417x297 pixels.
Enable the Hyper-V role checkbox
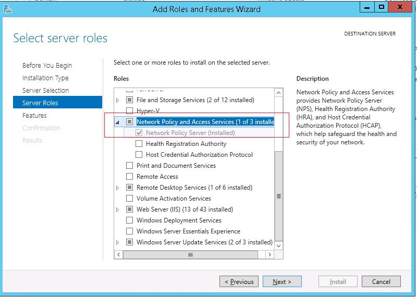click(130, 111)
